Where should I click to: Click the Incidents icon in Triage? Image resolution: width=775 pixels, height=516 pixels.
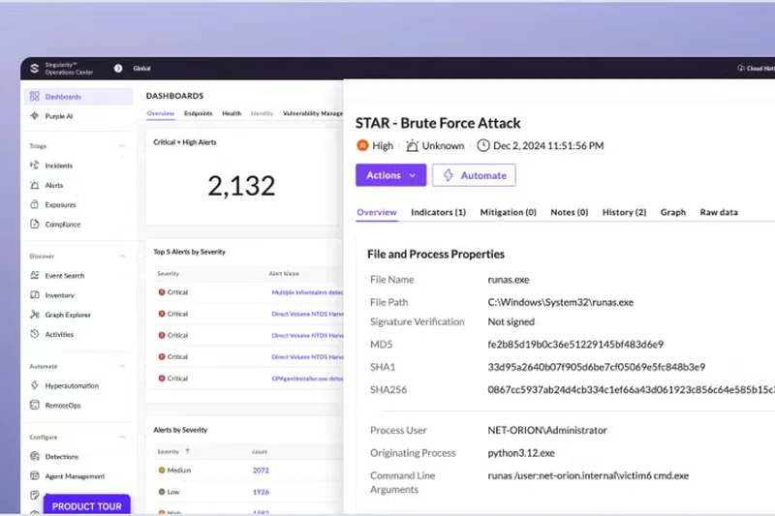[35, 166]
